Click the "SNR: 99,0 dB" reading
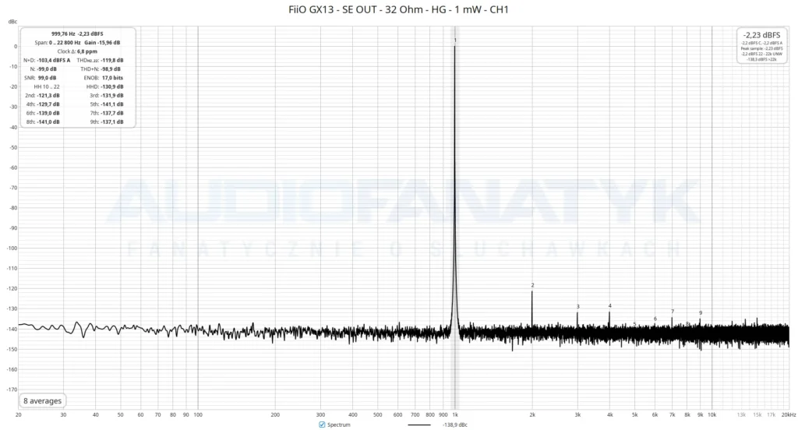 [x=41, y=78]
